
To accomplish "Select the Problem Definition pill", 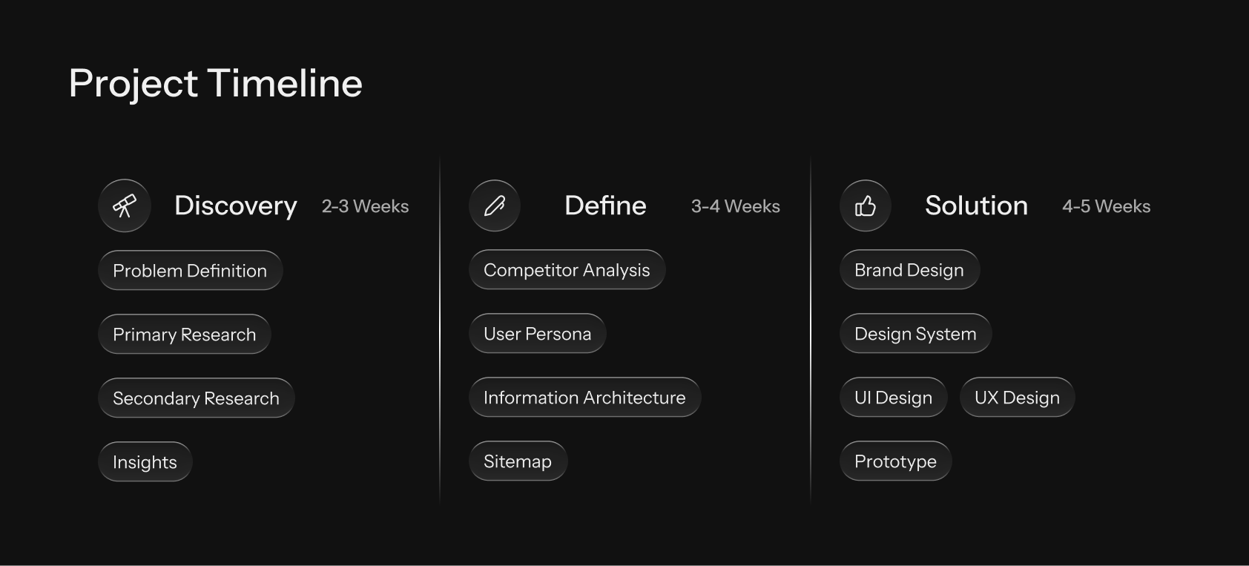I will coord(190,271).
